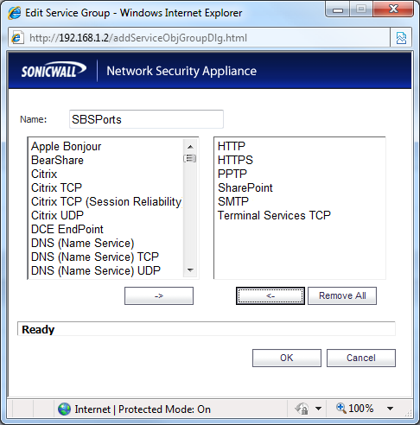Select Apple Bonjour in available services
This screenshot has height=425, width=420.
tap(67, 146)
